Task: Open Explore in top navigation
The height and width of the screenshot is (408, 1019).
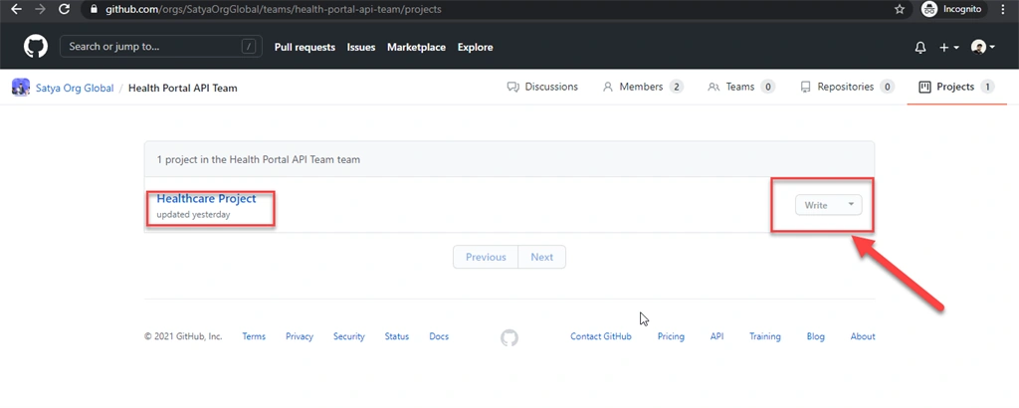Action: coord(475,47)
